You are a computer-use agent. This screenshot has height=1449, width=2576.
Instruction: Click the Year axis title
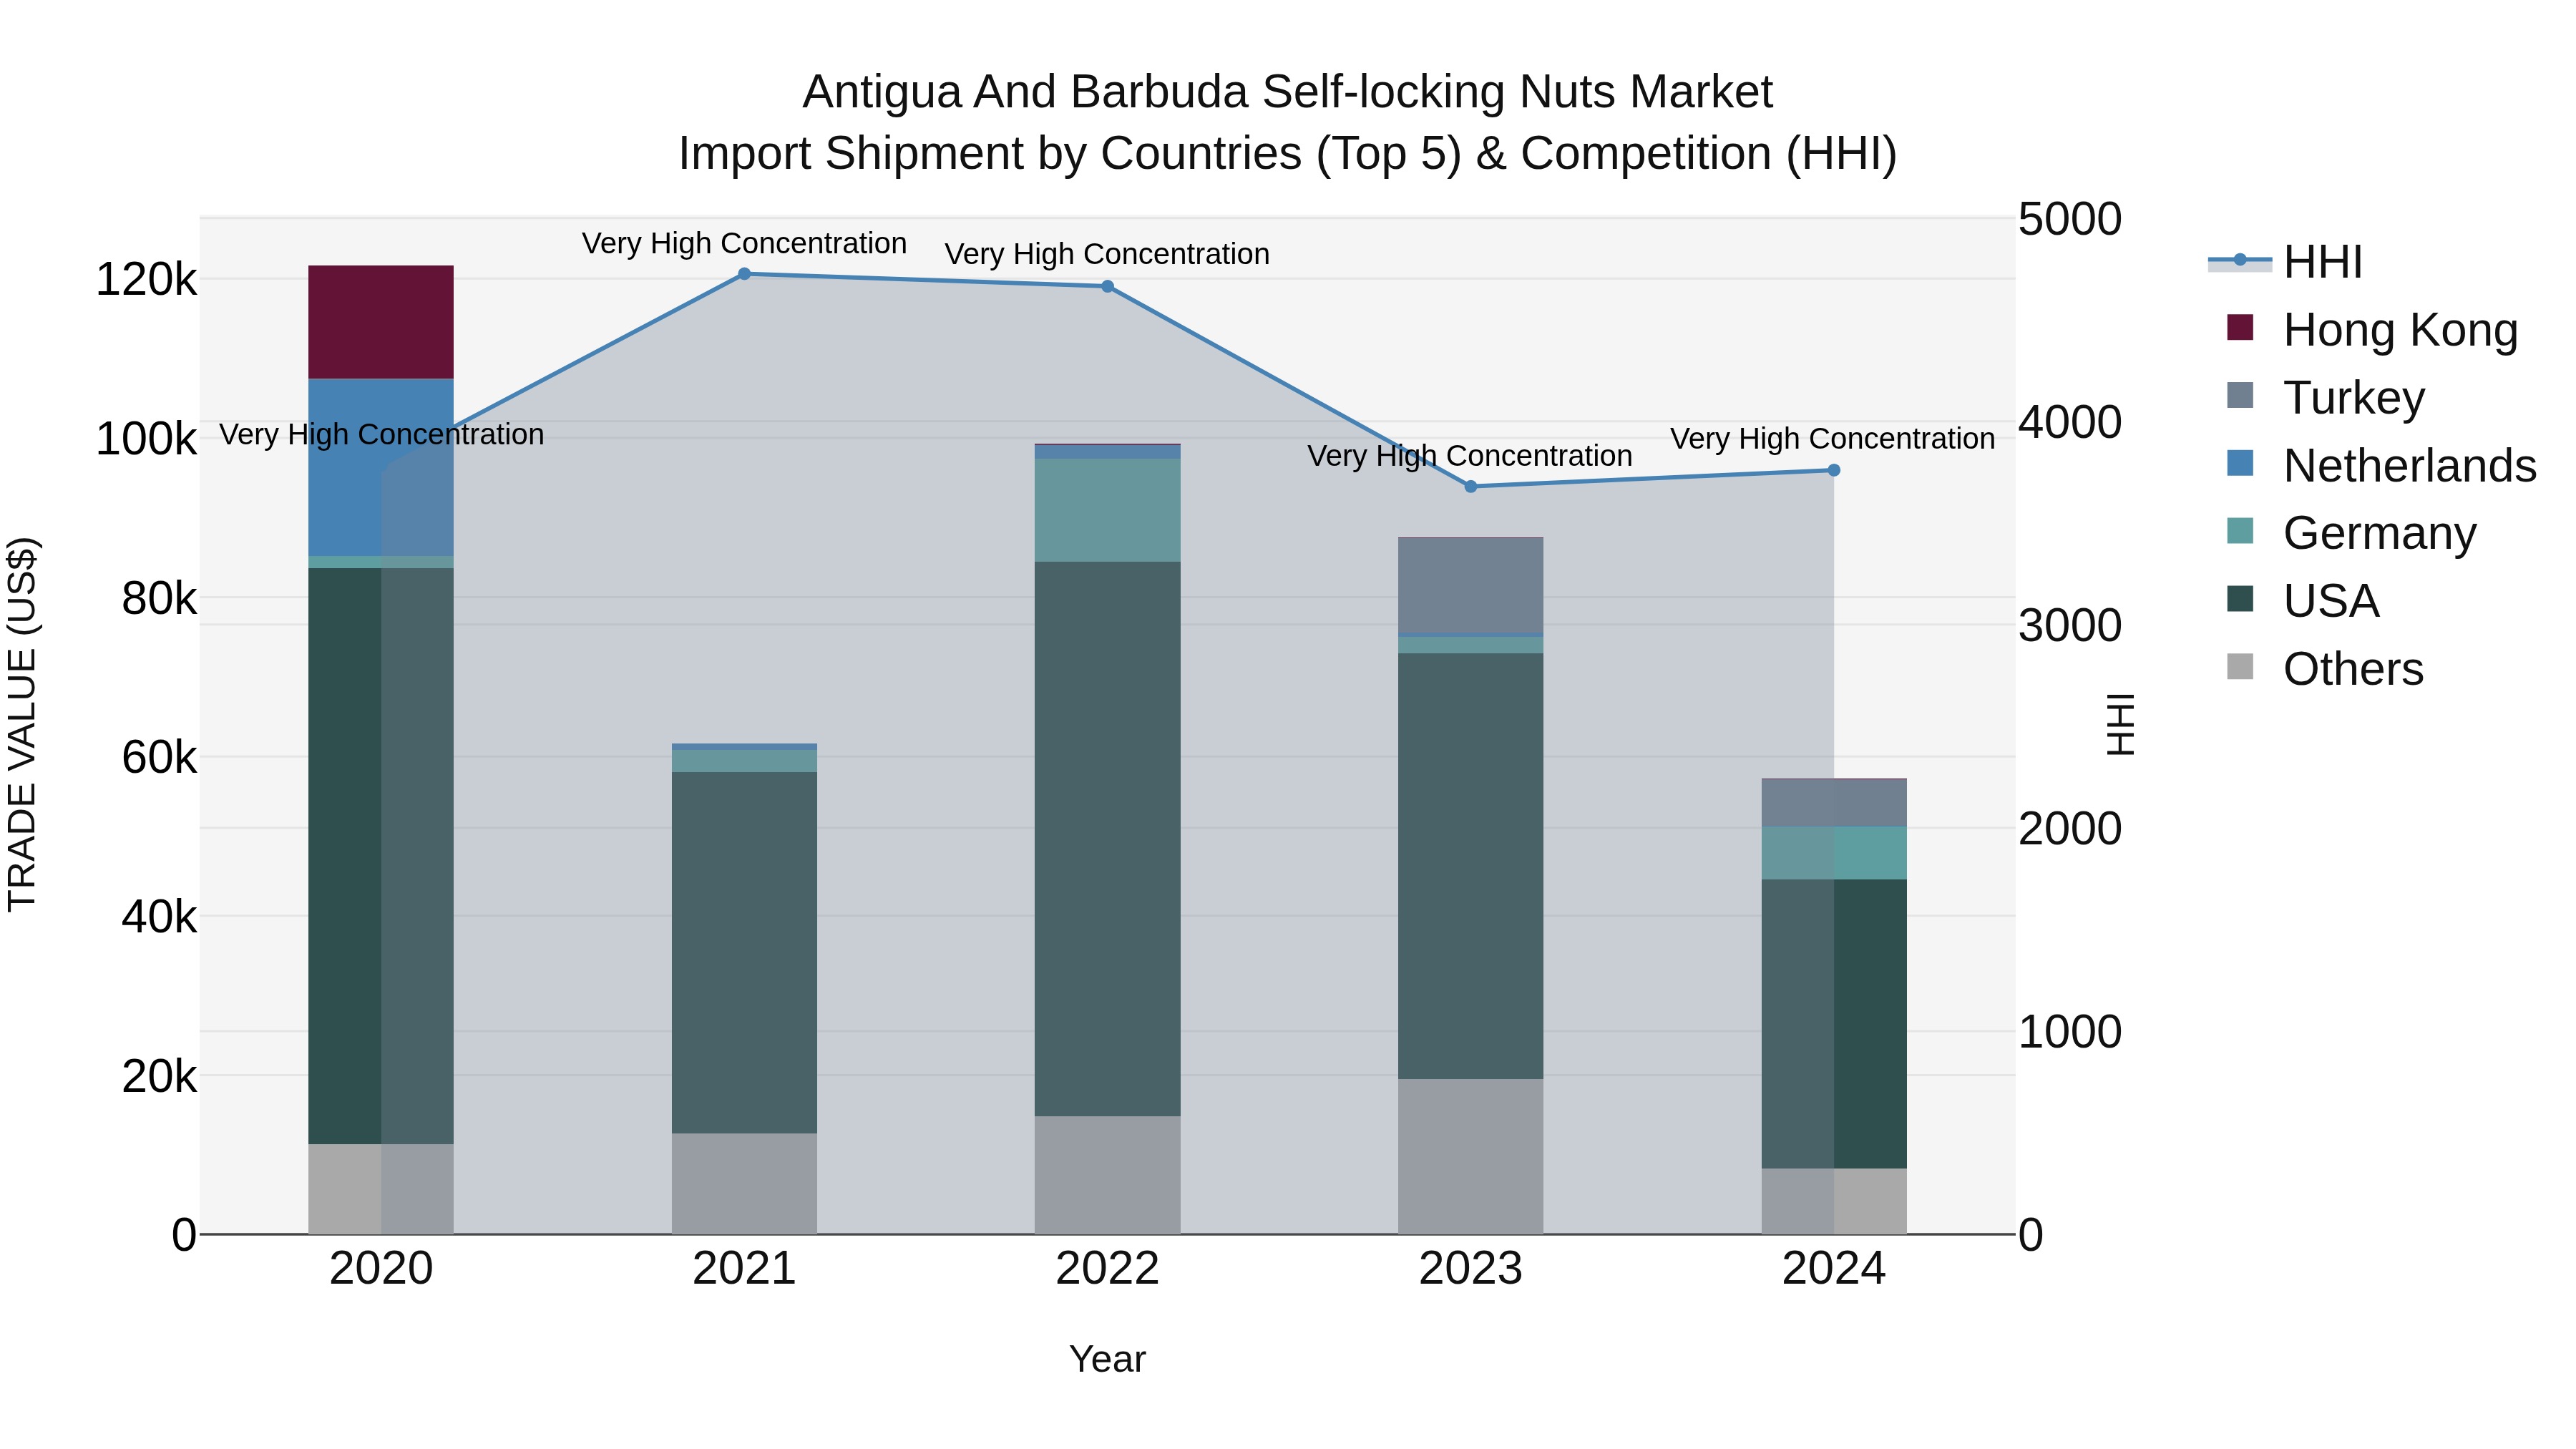tap(1107, 1360)
